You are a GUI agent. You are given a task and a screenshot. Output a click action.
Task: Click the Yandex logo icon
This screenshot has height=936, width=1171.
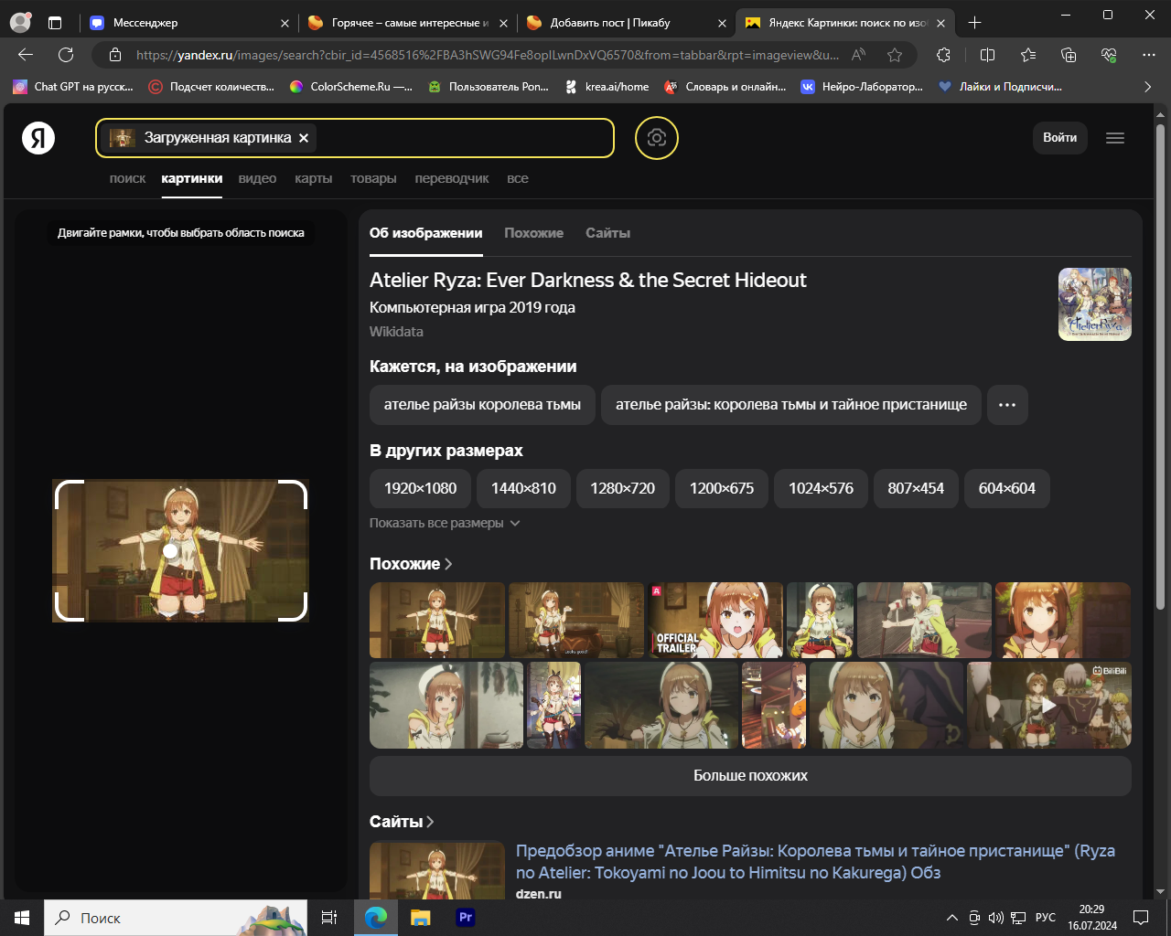38,138
